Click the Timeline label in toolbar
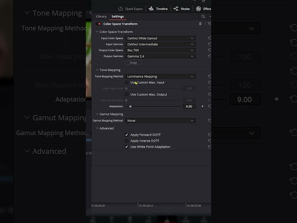The height and width of the screenshot is (223, 297). (x=162, y=9)
